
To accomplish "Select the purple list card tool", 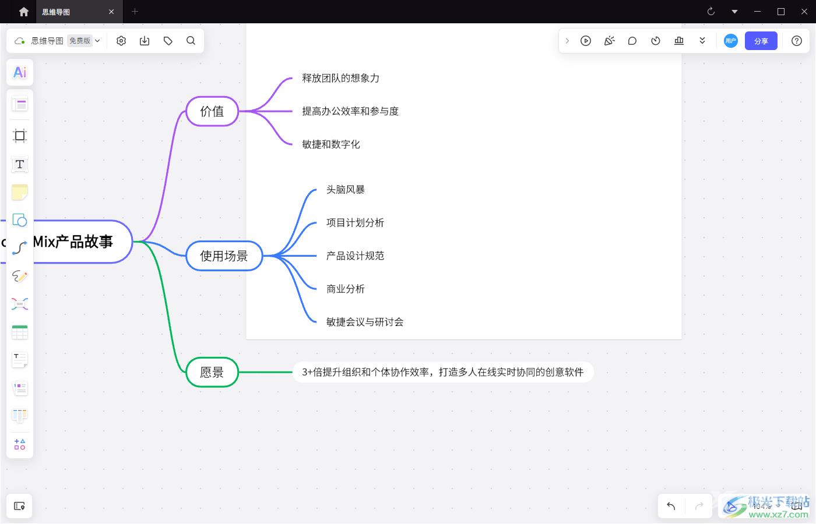I will (x=20, y=388).
